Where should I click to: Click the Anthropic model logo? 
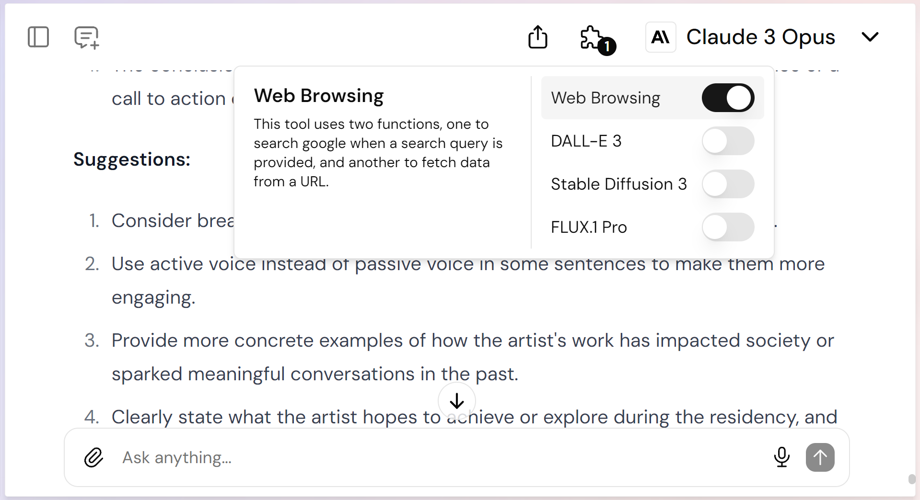point(661,37)
